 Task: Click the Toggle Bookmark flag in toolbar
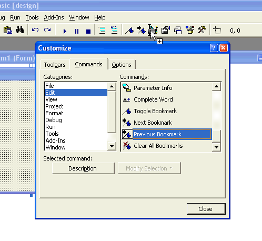pos(129,30)
